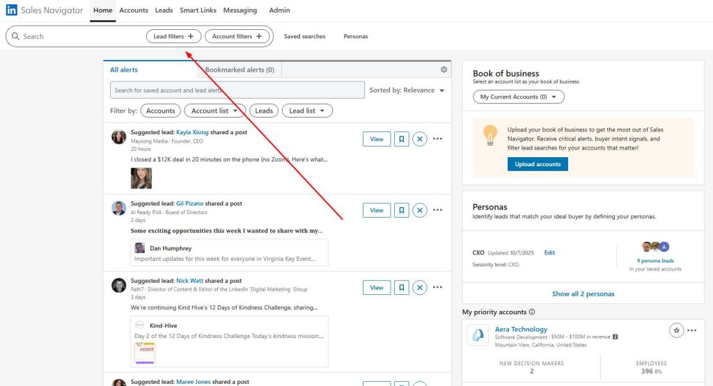Bookmark the Kayla Xiong alert
Screen dimensions: 713x386
pos(402,139)
